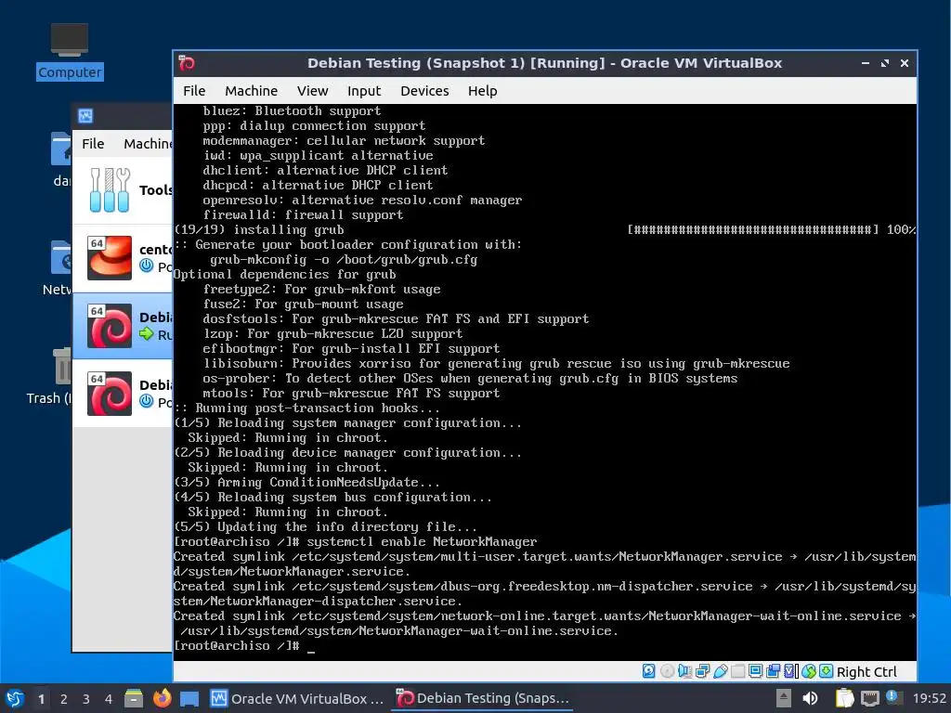The width and height of the screenshot is (951, 713).
Task: Click the keyboard capture green arrow icon
Action: coord(826,671)
